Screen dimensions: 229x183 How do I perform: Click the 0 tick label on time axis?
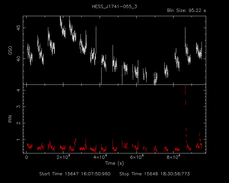click(x=27, y=157)
